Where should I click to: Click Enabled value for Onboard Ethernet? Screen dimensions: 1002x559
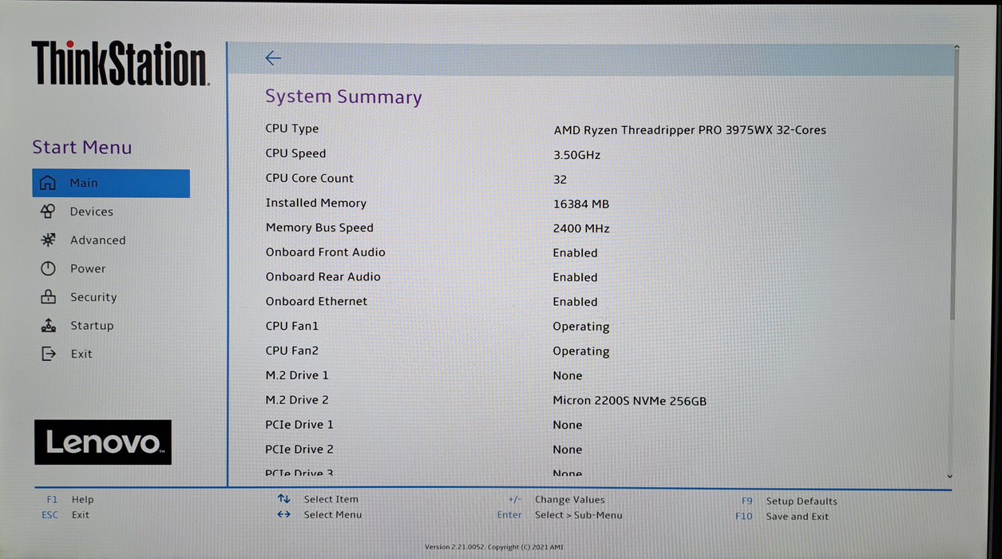click(575, 302)
